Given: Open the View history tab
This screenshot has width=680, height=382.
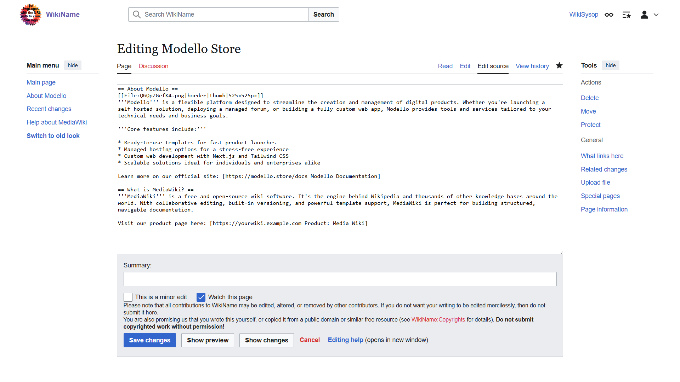Looking at the screenshot, I should click(532, 66).
